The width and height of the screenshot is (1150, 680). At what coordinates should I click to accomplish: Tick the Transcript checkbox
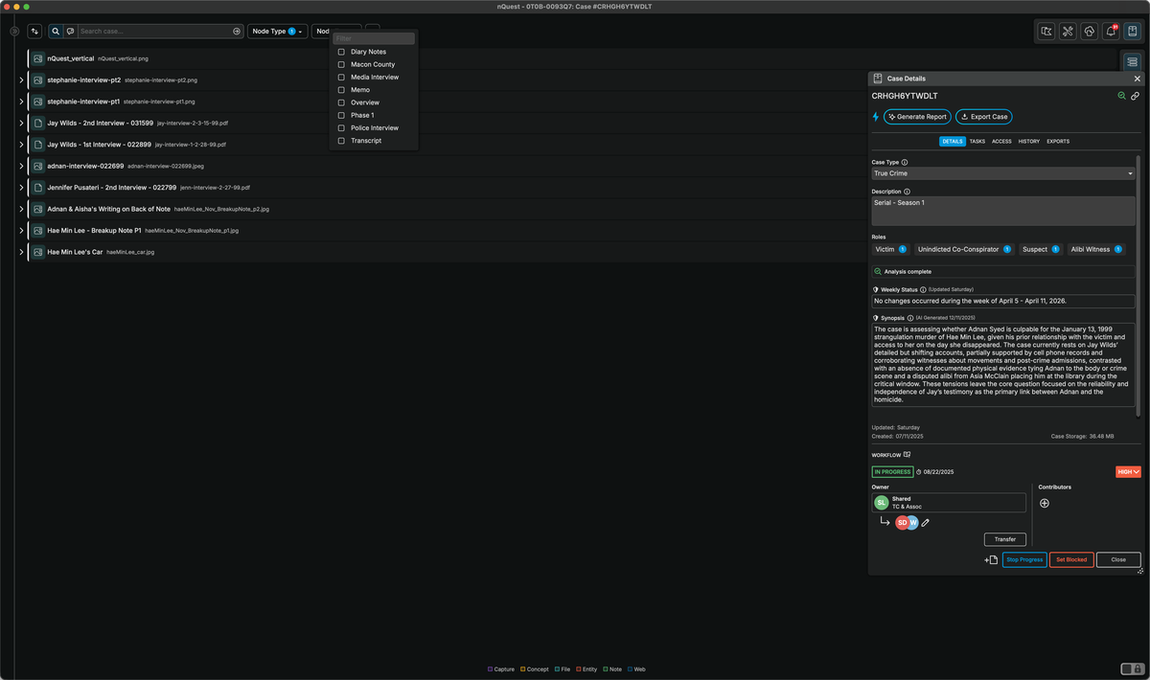pyautogui.click(x=341, y=141)
